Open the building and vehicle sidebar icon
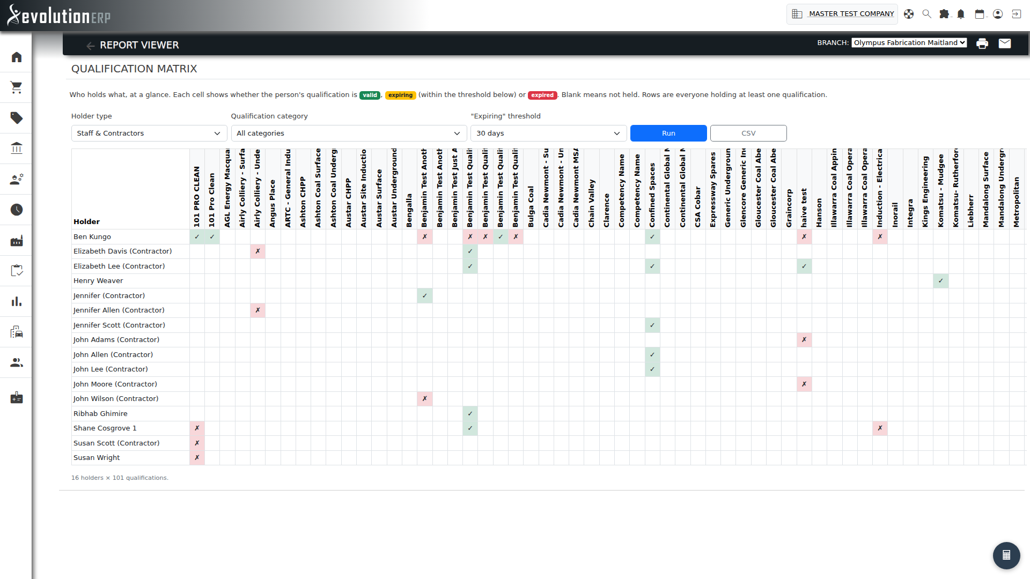1030x579 pixels. click(x=17, y=332)
